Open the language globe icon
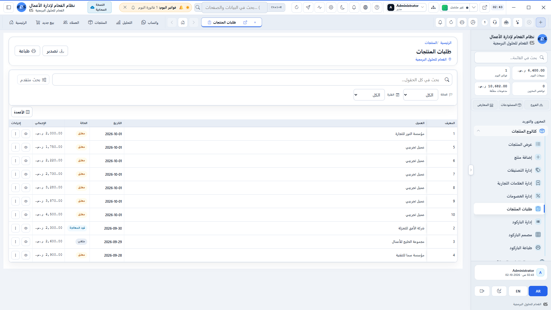The image size is (551, 310). pyautogui.click(x=366, y=7)
